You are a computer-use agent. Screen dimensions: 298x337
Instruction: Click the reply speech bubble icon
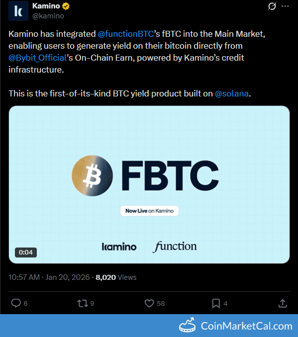tap(16, 303)
